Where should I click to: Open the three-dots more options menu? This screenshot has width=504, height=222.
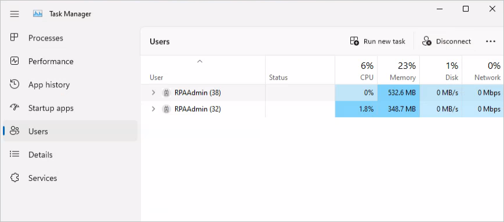pos(491,41)
